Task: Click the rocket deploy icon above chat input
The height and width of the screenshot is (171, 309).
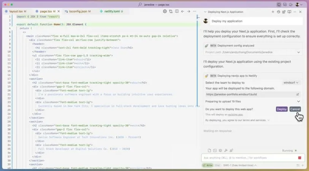Action: click(231, 150)
